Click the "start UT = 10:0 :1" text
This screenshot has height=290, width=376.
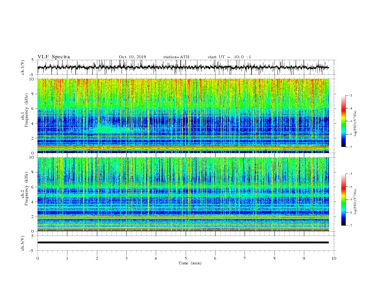[x=229, y=57]
